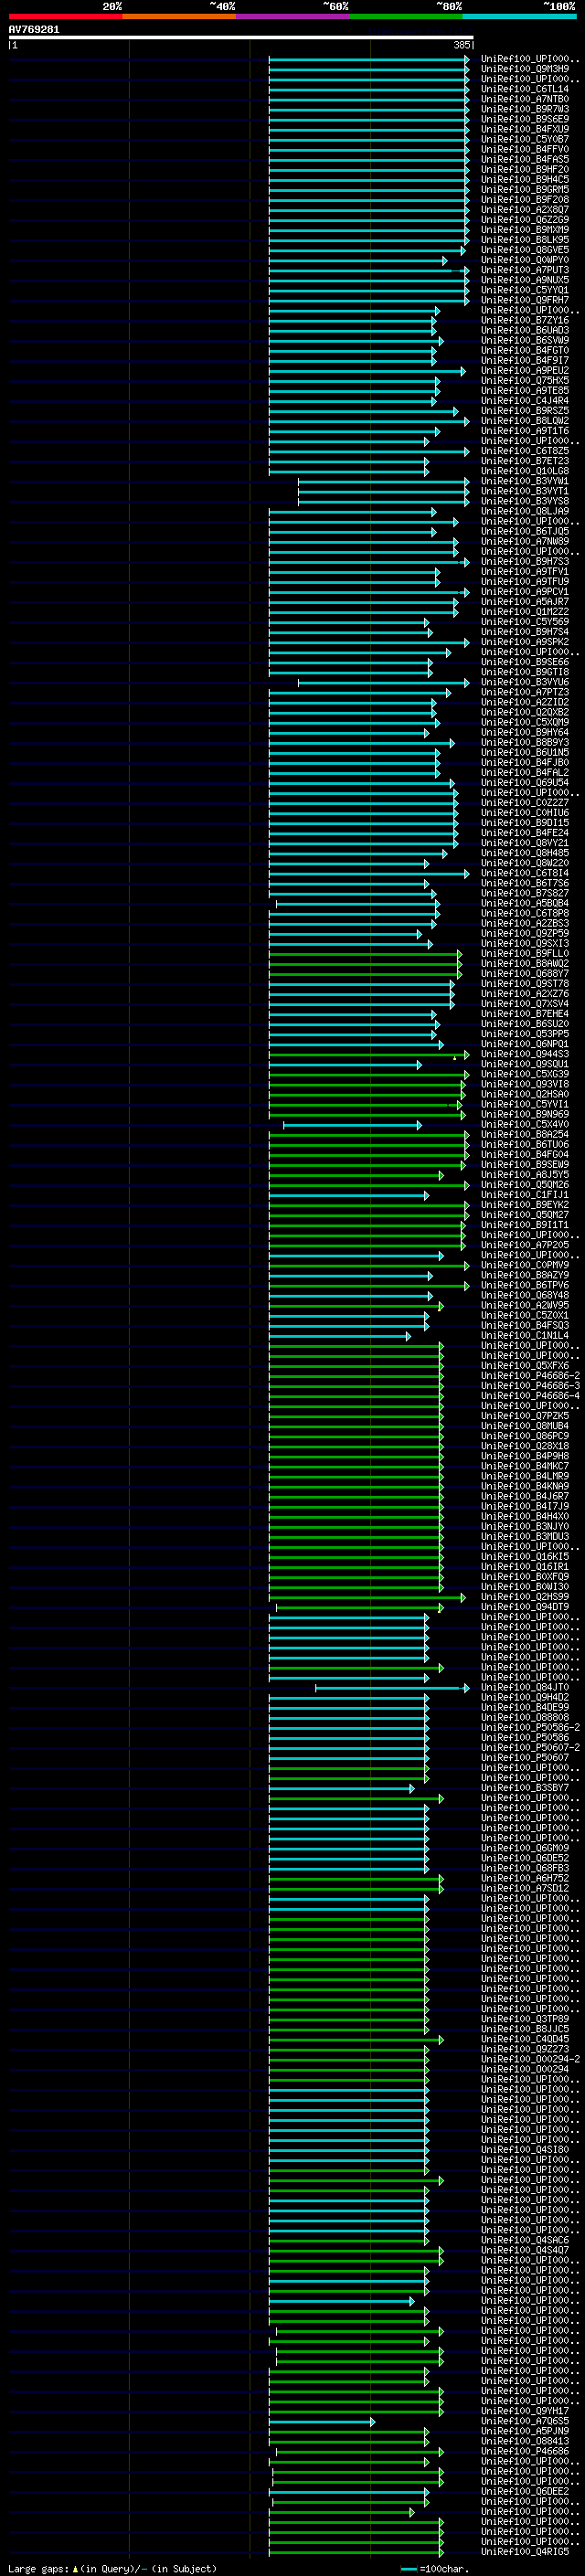Click the UniRef100_Q9FRH7 label
The image size is (585, 2576).
click(x=525, y=300)
